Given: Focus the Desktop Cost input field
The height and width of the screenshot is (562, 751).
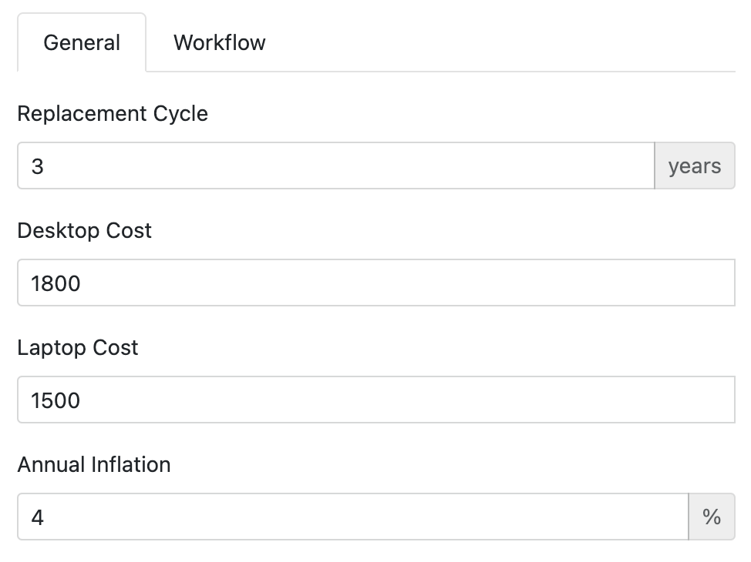Looking at the screenshot, I should tap(375, 283).
